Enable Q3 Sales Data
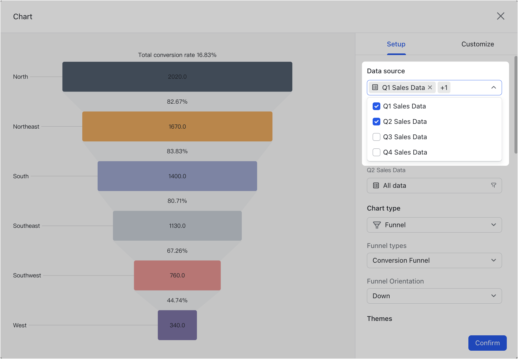The width and height of the screenshot is (518, 359). (x=376, y=137)
